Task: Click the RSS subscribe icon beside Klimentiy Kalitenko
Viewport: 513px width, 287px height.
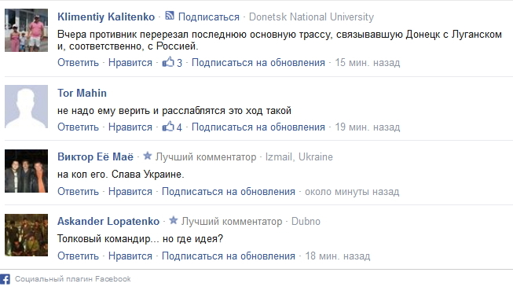Action: click(x=170, y=16)
